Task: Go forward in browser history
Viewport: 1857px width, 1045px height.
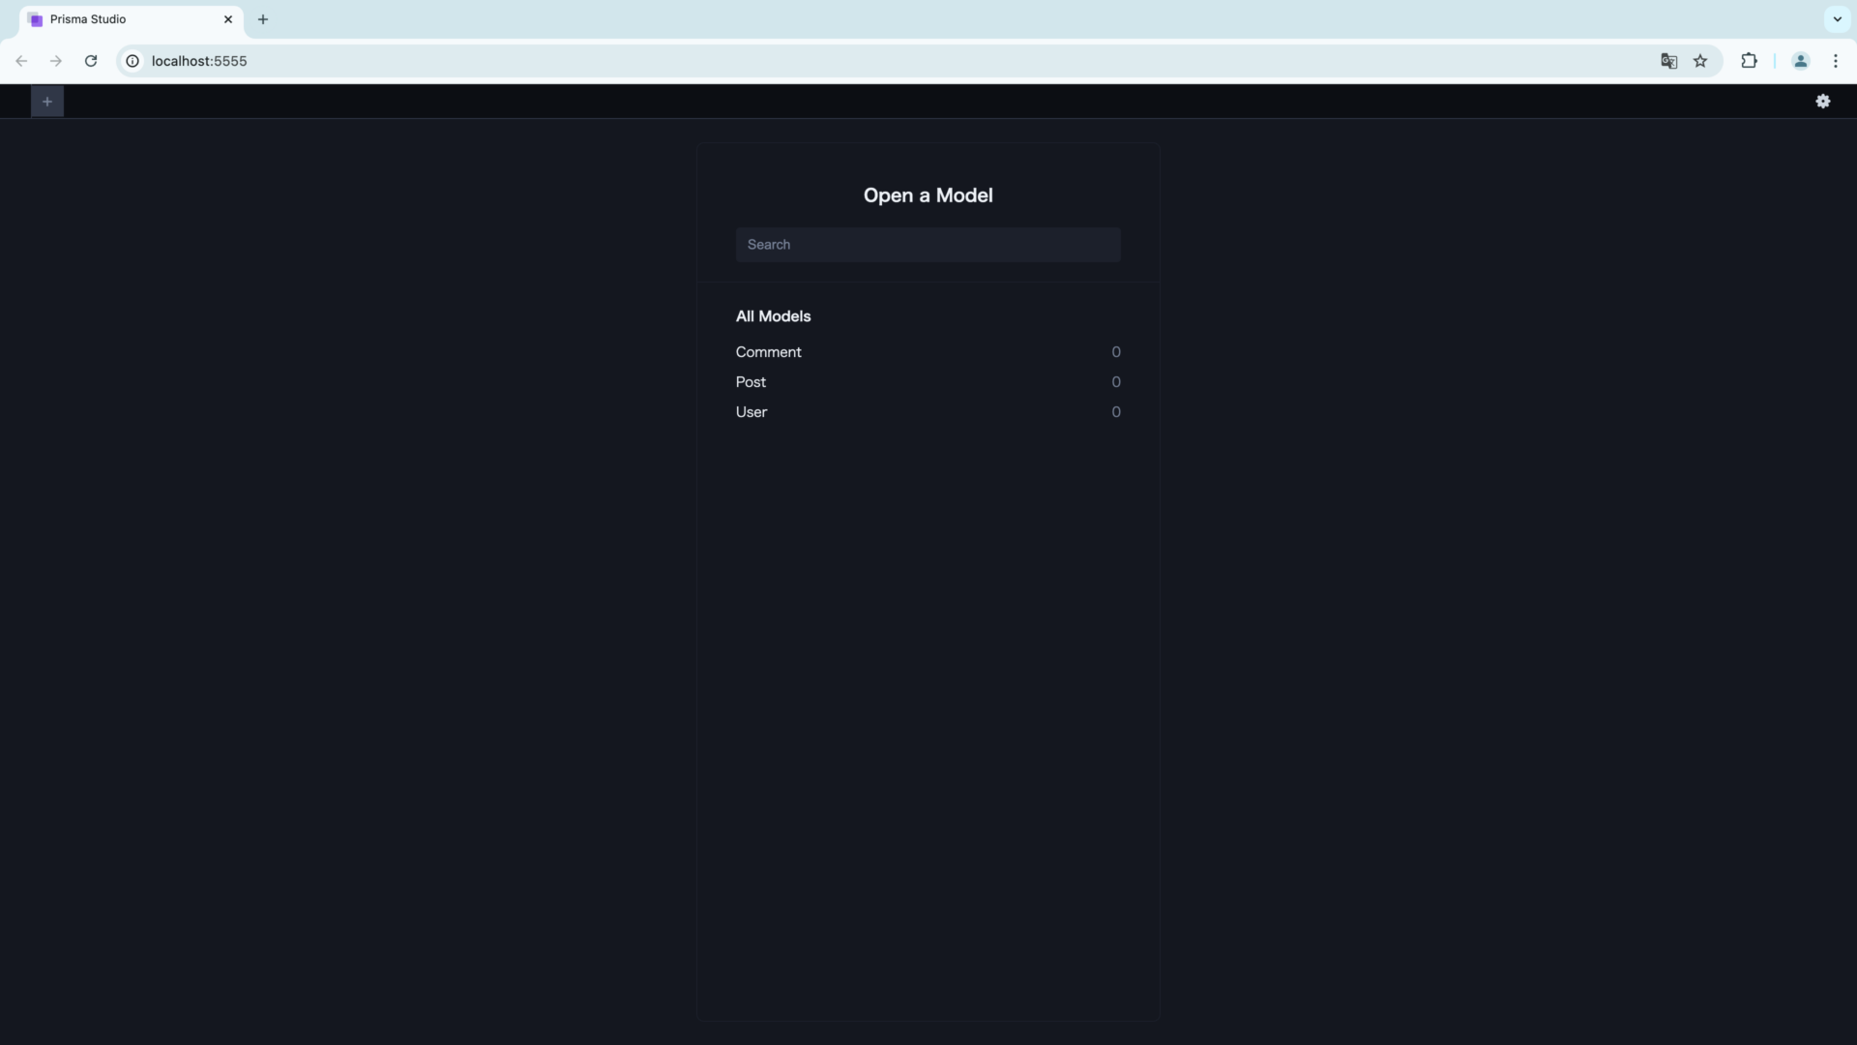Action: (x=56, y=61)
